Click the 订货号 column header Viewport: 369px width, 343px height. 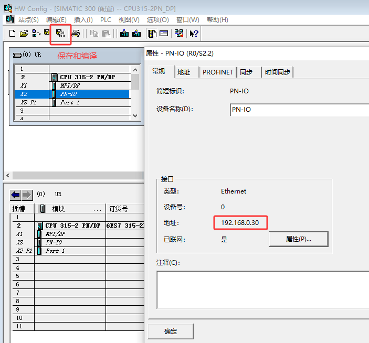click(125, 209)
